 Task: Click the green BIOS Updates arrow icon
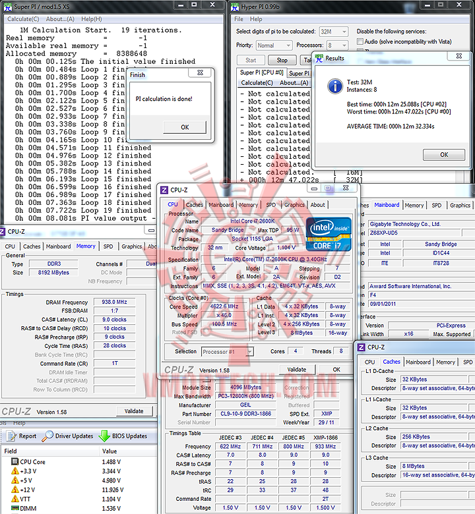coord(104,436)
